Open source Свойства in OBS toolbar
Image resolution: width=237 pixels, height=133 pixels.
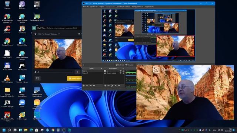click(x=120, y=65)
